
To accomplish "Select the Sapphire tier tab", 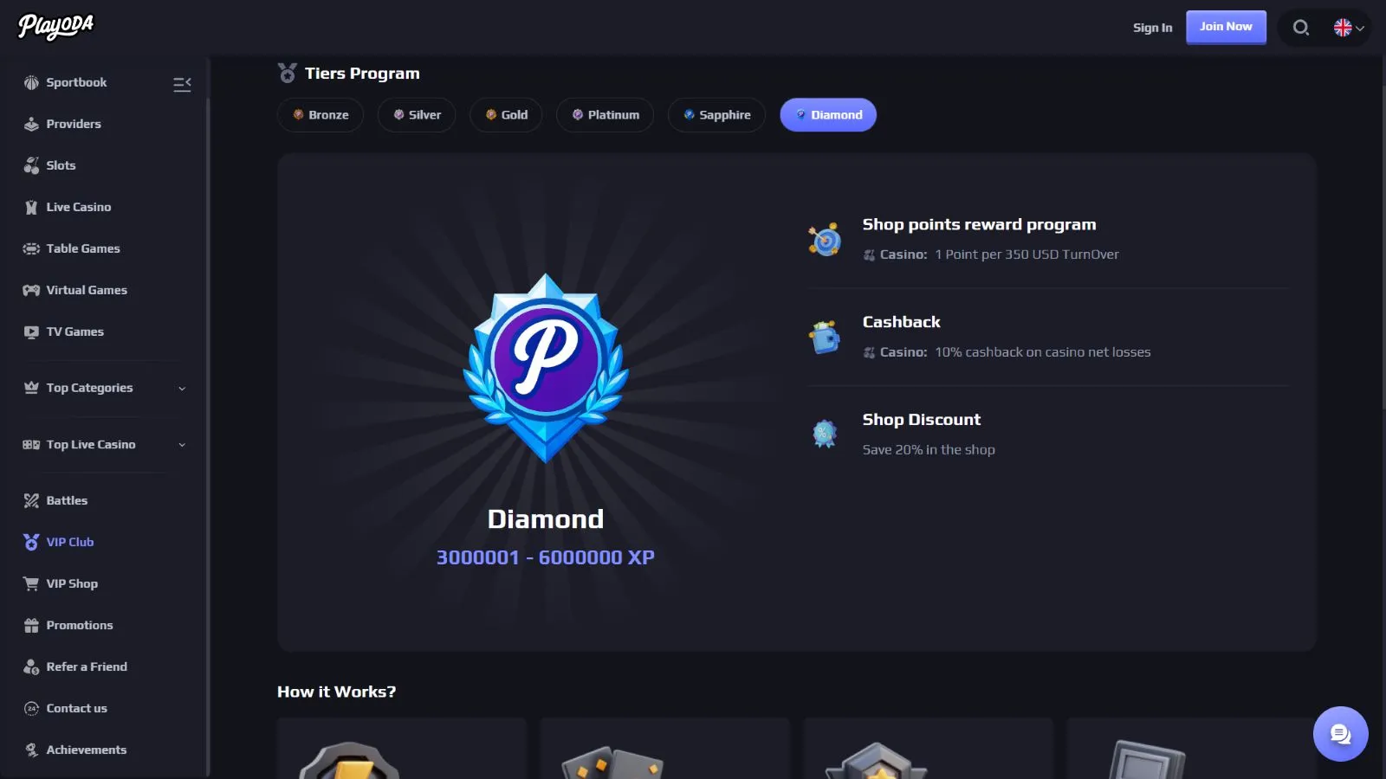I will [x=716, y=115].
